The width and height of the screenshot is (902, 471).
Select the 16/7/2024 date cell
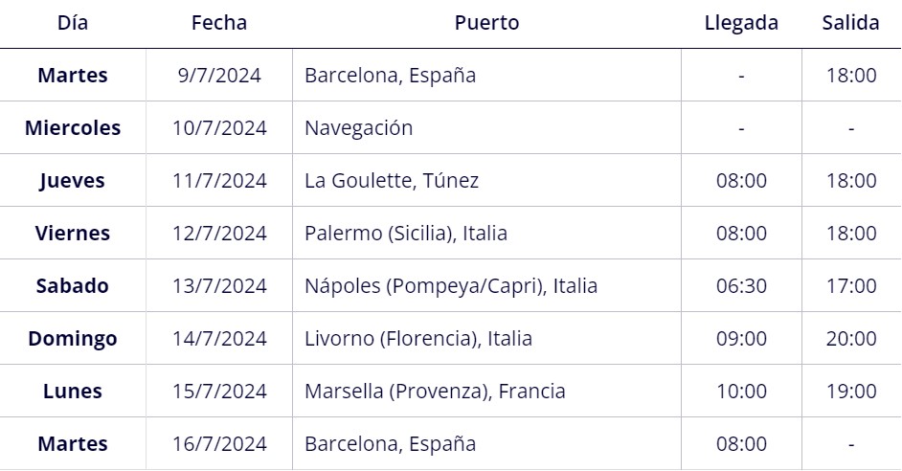coord(219,444)
